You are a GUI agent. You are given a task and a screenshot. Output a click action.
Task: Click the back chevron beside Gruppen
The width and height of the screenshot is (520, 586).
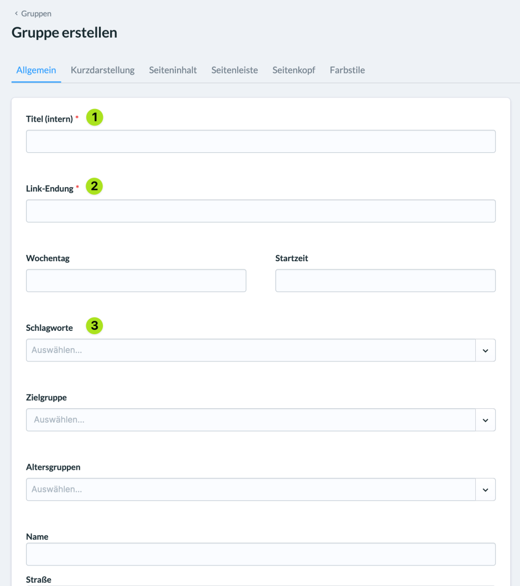coord(16,13)
